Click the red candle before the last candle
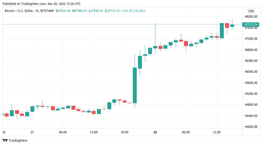The image size is (263, 145). coord(227,25)
